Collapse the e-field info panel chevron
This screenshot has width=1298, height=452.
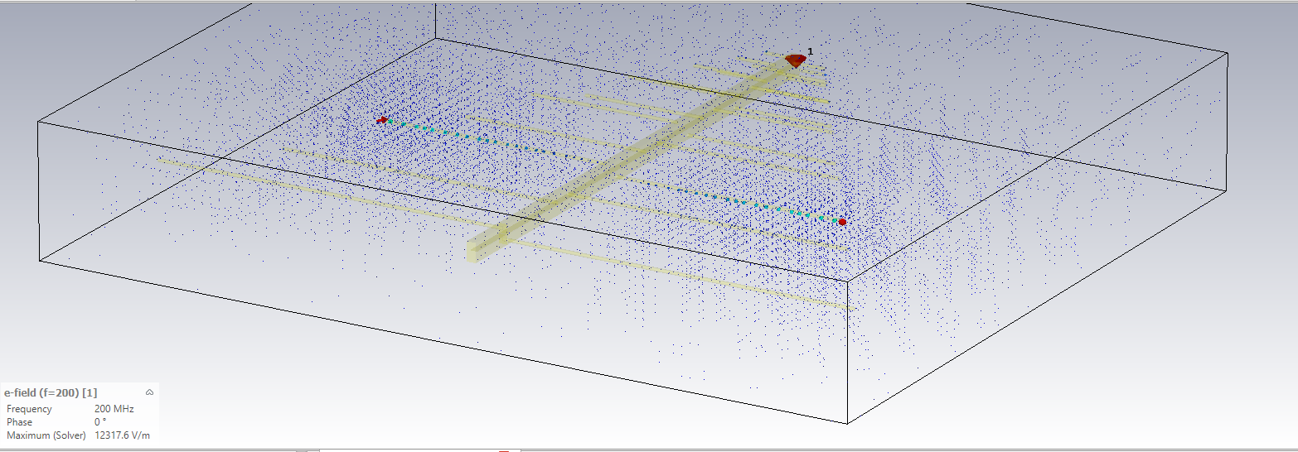click(149, 392)
